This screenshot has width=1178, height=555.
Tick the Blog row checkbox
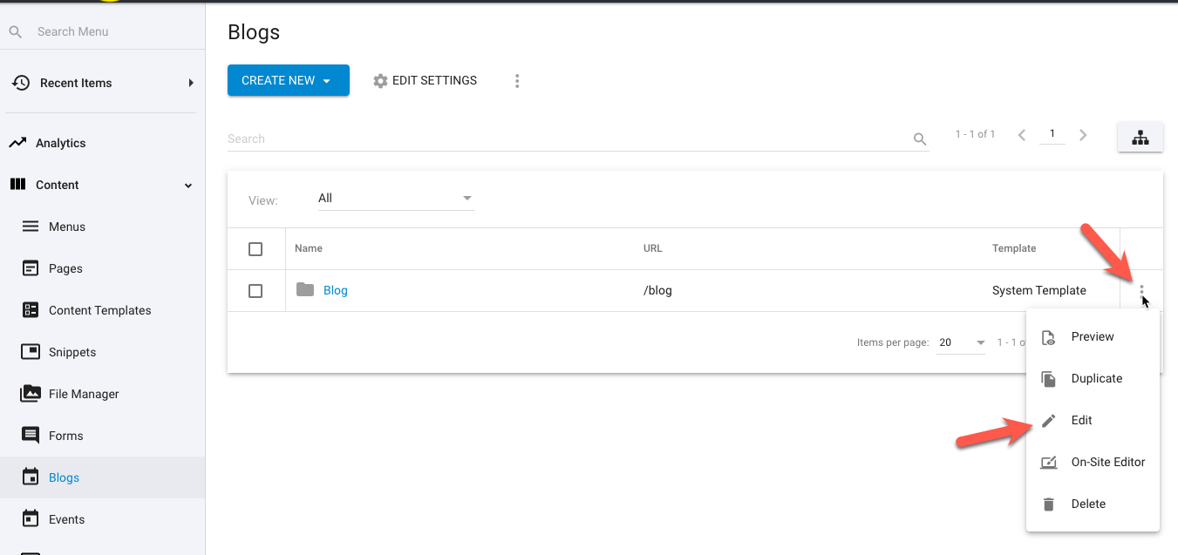[255, 291]
